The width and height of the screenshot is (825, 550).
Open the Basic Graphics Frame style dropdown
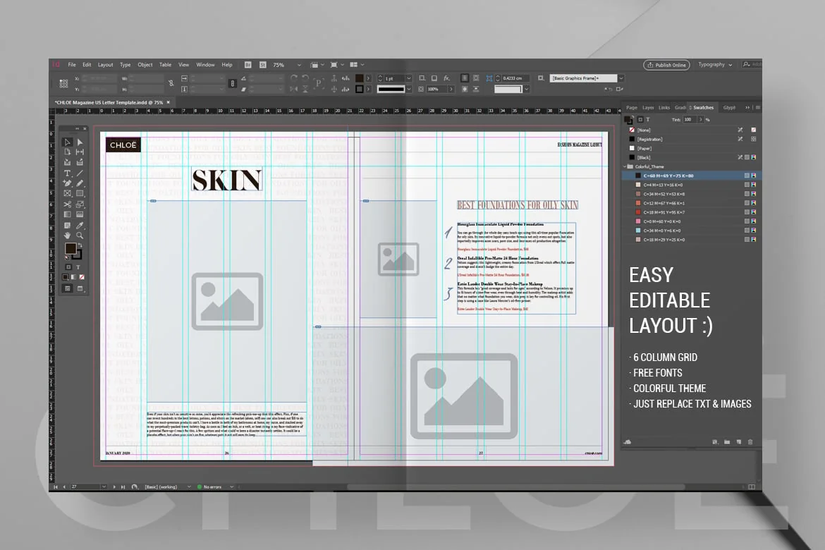(621, 78)
